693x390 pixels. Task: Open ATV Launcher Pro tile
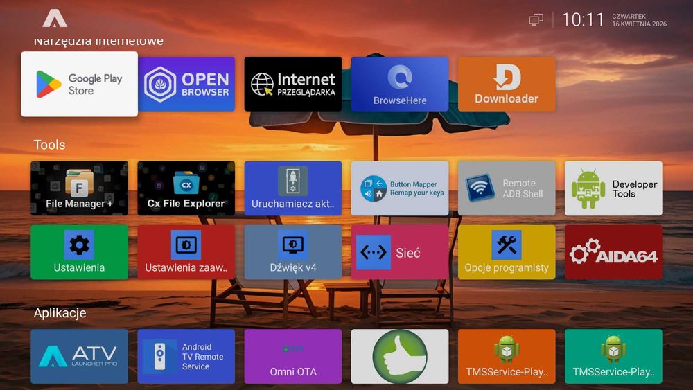[79, 357]
